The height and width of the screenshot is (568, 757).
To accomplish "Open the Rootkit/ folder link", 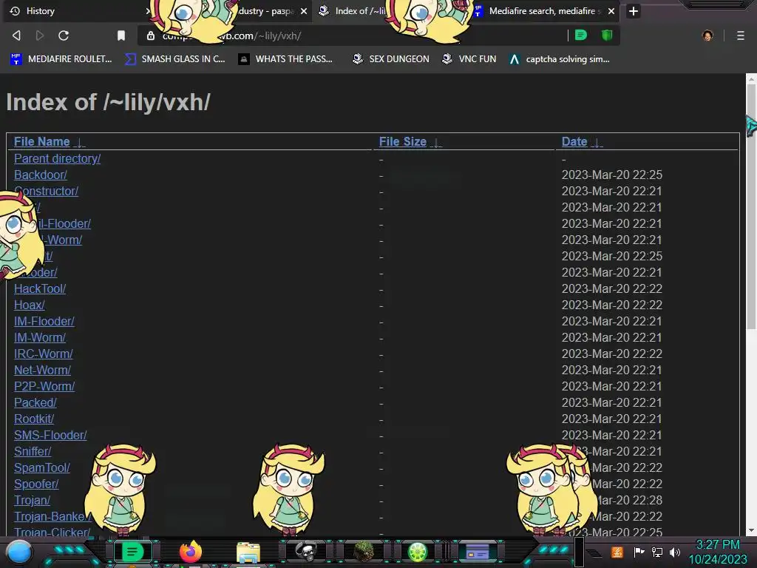I will point(34,419).
